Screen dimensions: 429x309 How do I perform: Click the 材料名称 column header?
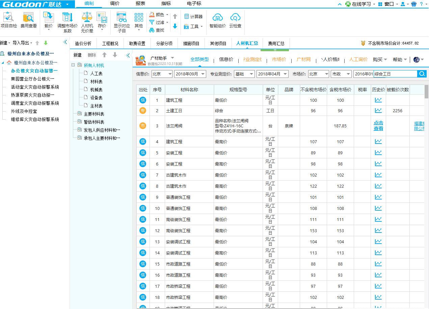(x=189, y=90)
